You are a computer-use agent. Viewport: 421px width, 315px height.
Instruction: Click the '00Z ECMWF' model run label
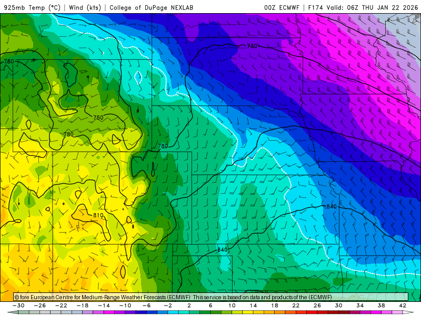[x=282, y=7]
